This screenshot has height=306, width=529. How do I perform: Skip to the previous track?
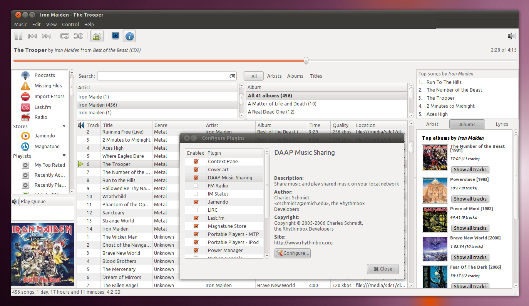pyautogui.click(x=32, y=36)
